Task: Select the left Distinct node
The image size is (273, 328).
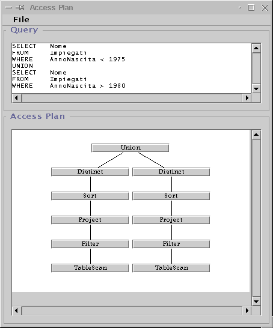Action: coord(90,172)
